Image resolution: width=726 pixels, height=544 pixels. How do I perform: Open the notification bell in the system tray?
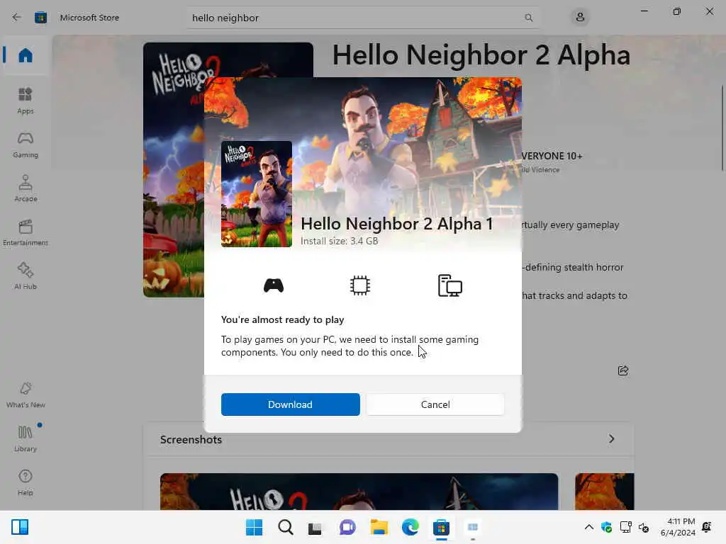(x=707, y=527)
